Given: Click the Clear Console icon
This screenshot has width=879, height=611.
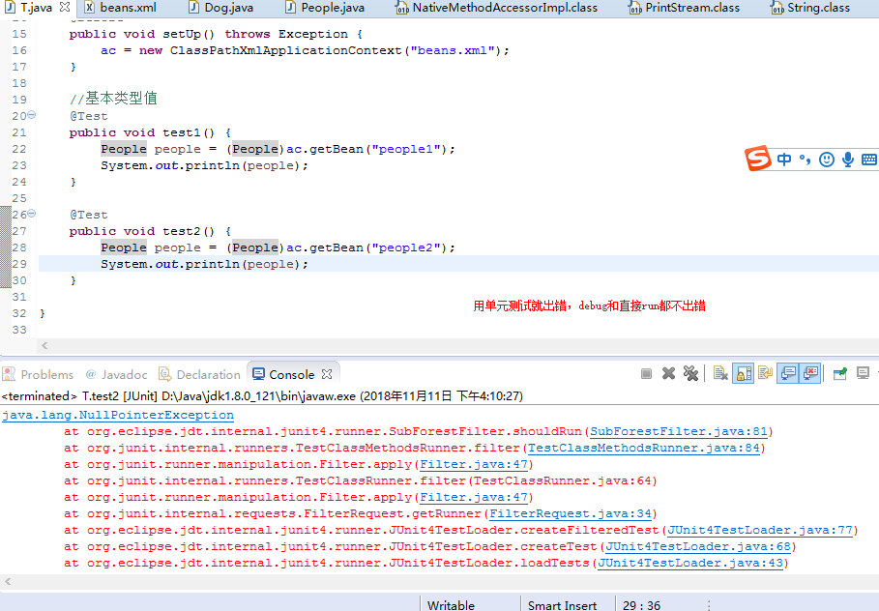Looking at the screenshot, I should 720,373.
